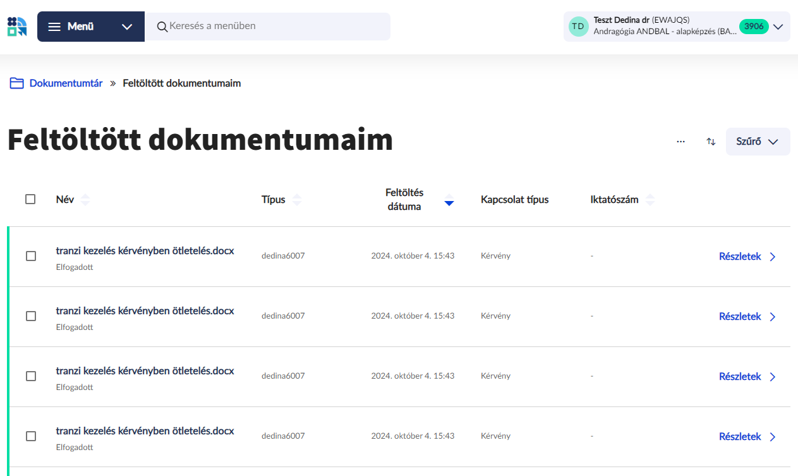Click the 3906 notification badge
Image resolution: width=798 pixels, height=476 pixels.
coord(753,27)
